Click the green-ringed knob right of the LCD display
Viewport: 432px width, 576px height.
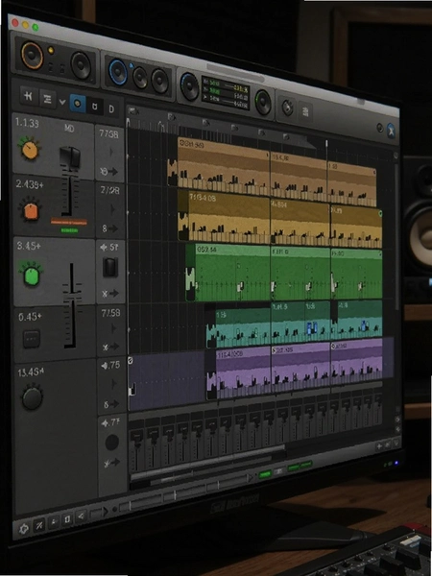(x=263, y=103)
